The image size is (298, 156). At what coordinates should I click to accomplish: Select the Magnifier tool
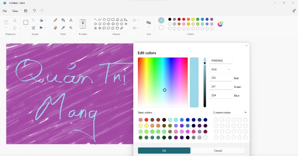[71, 28]
